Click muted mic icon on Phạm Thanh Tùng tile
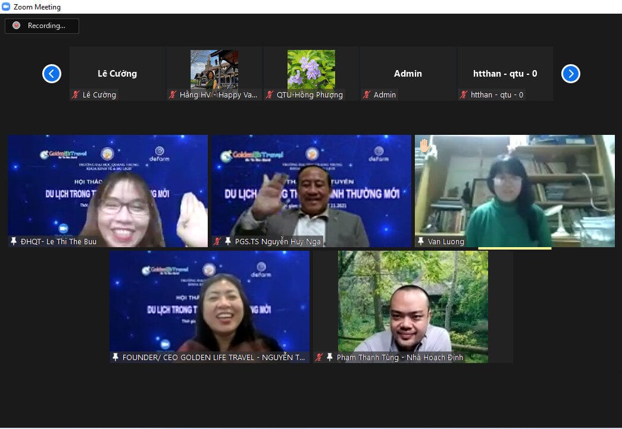This screenshot has width=622, height=429. [x=320, y=357]
